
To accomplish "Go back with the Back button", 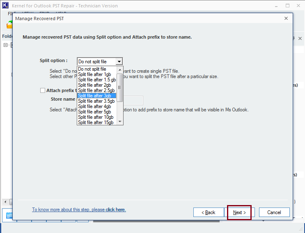I will tap(209, 212).
